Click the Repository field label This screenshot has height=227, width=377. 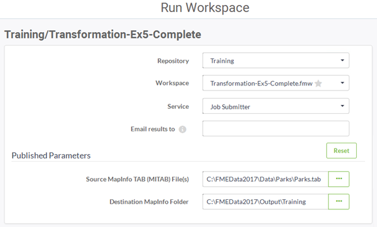coord(173,61)
